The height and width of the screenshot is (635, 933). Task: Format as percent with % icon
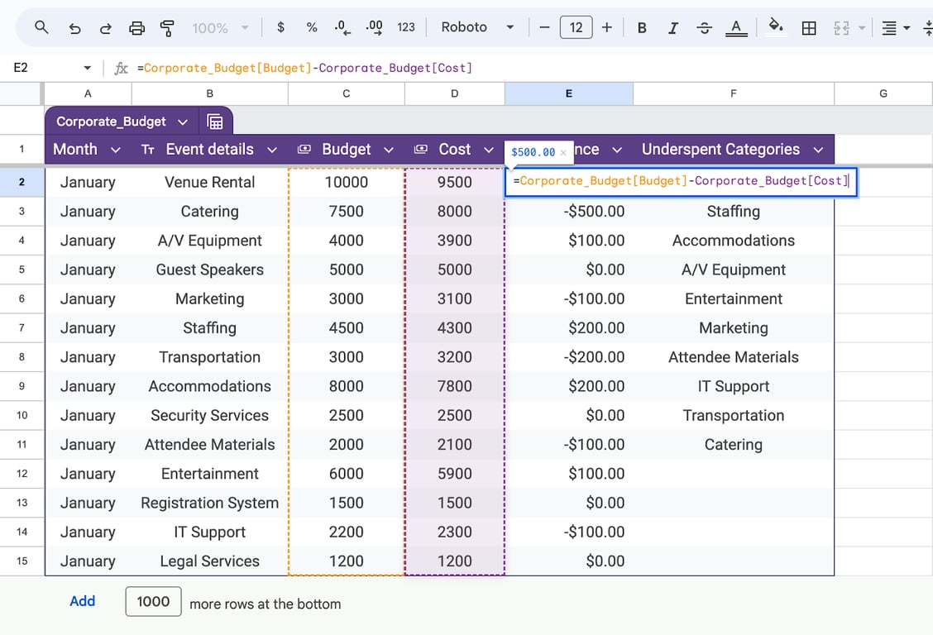tap(311, 27)
